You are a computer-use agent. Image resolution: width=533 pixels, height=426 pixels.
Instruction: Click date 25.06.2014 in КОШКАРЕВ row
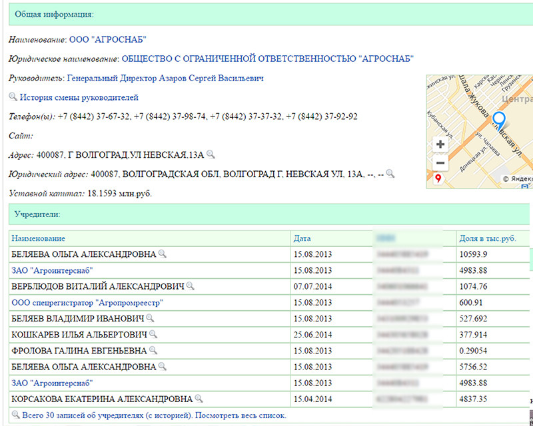click(312, 335)
